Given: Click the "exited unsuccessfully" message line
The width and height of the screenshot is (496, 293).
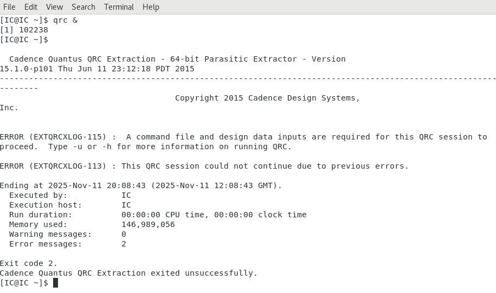Looking at the screenshot, I should click(128, 273).
